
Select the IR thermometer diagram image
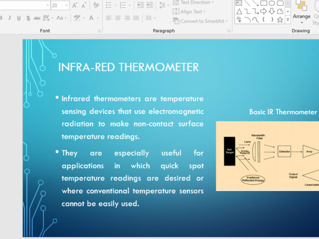(267, 156)
